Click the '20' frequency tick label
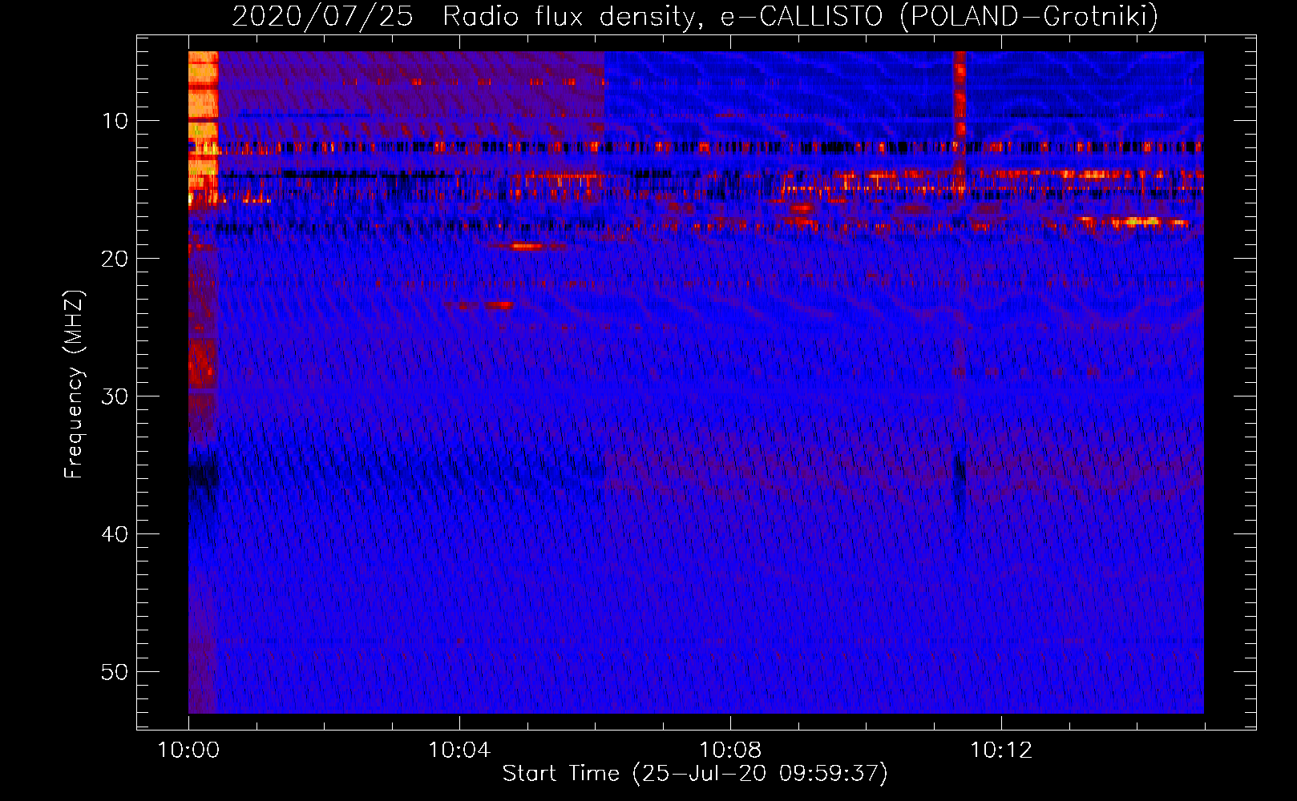1297x801 pixels. [115, 259]
